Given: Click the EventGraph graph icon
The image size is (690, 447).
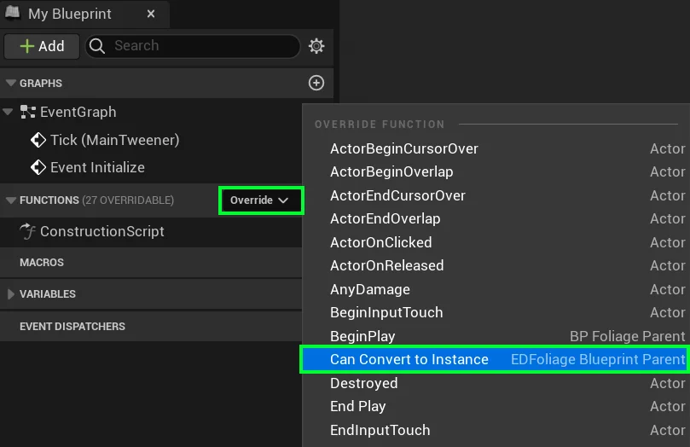Looking at the screenshot, I should pos(28,112).
